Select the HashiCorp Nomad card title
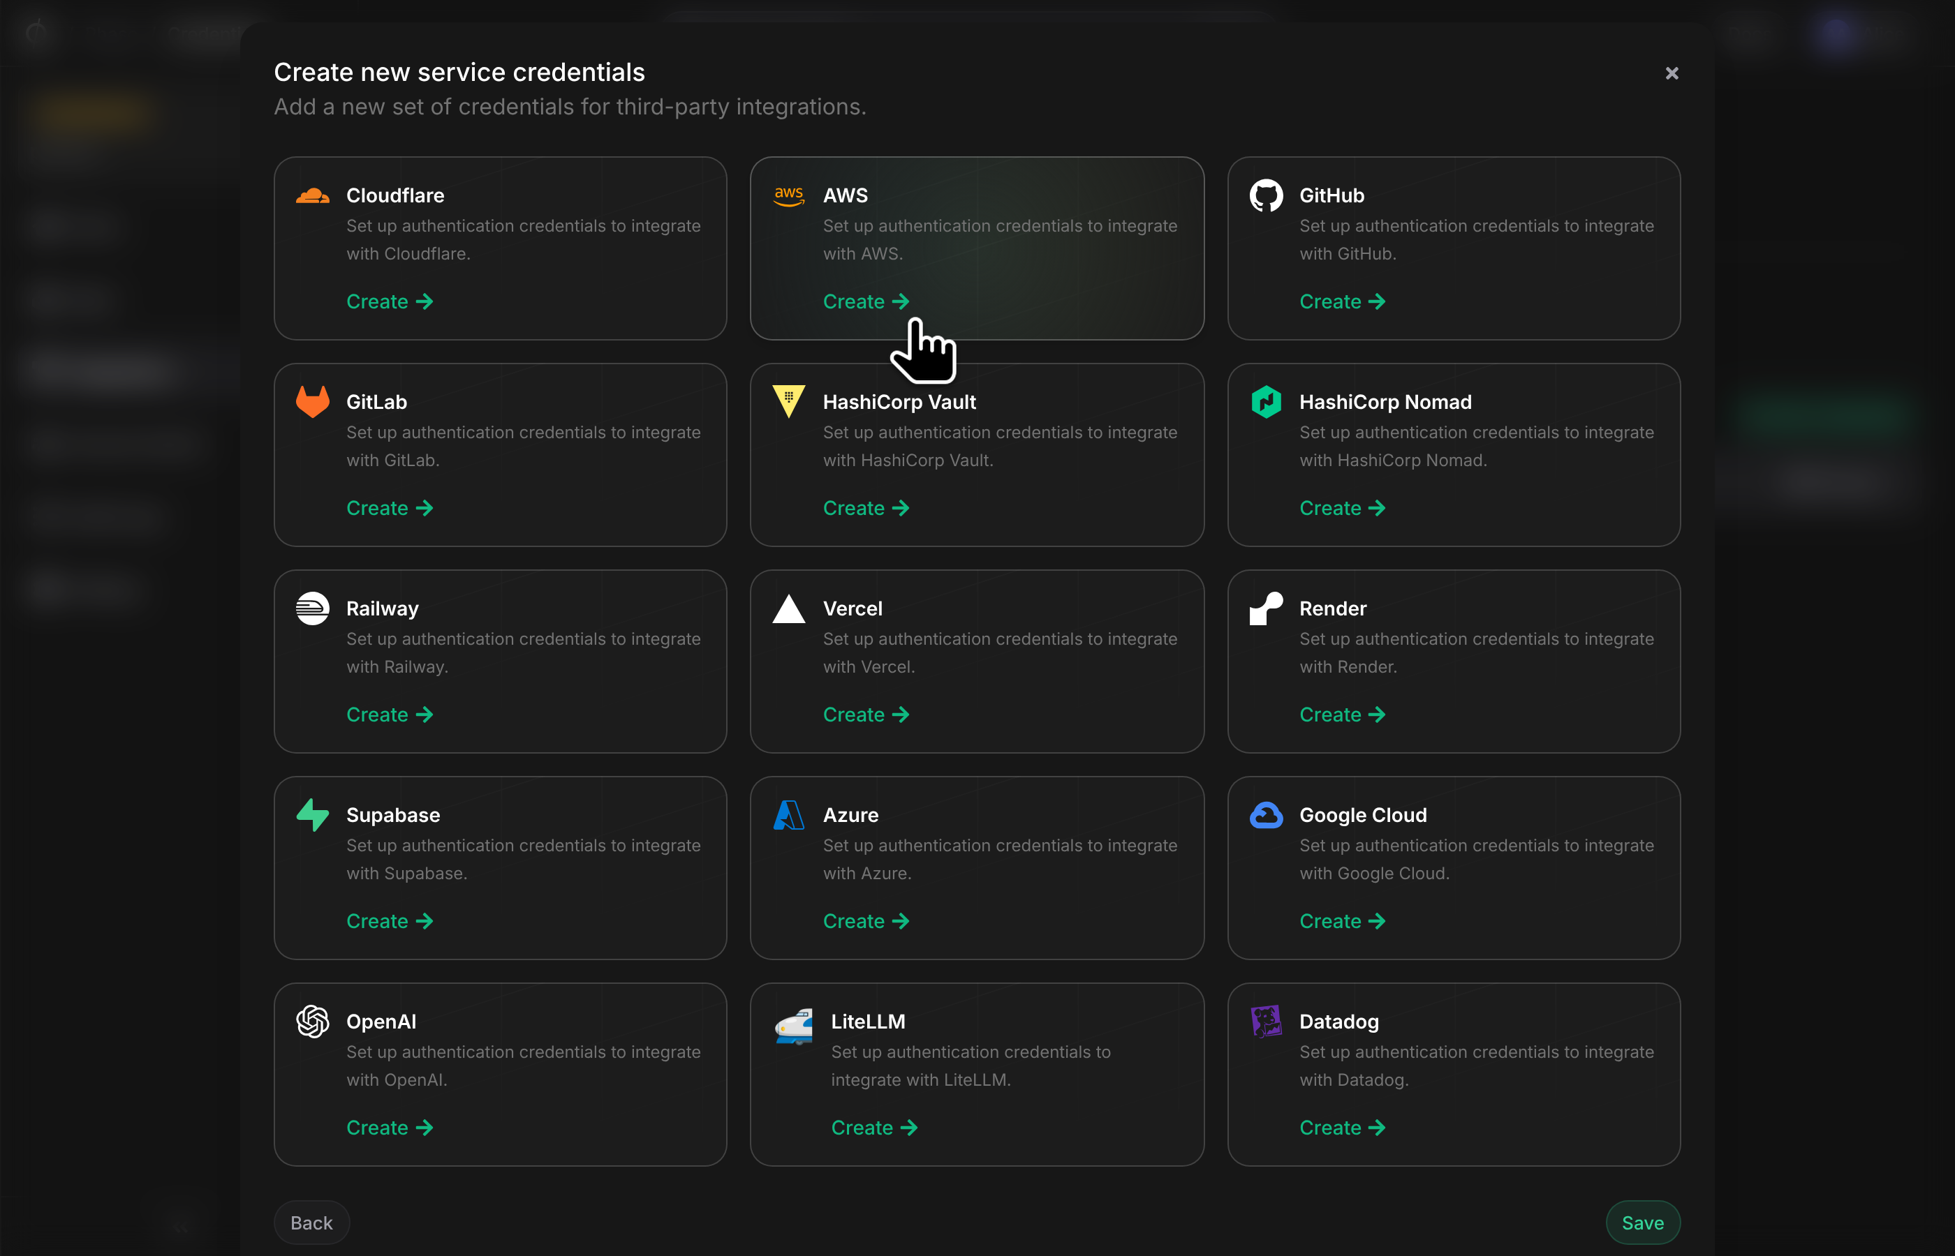Screen dimensions: 1955x1256 1385,402
